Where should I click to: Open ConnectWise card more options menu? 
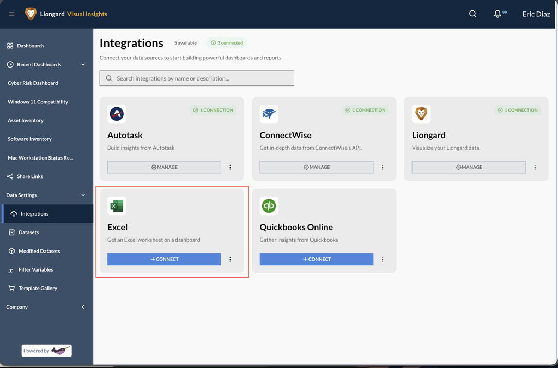coord(383,167)
